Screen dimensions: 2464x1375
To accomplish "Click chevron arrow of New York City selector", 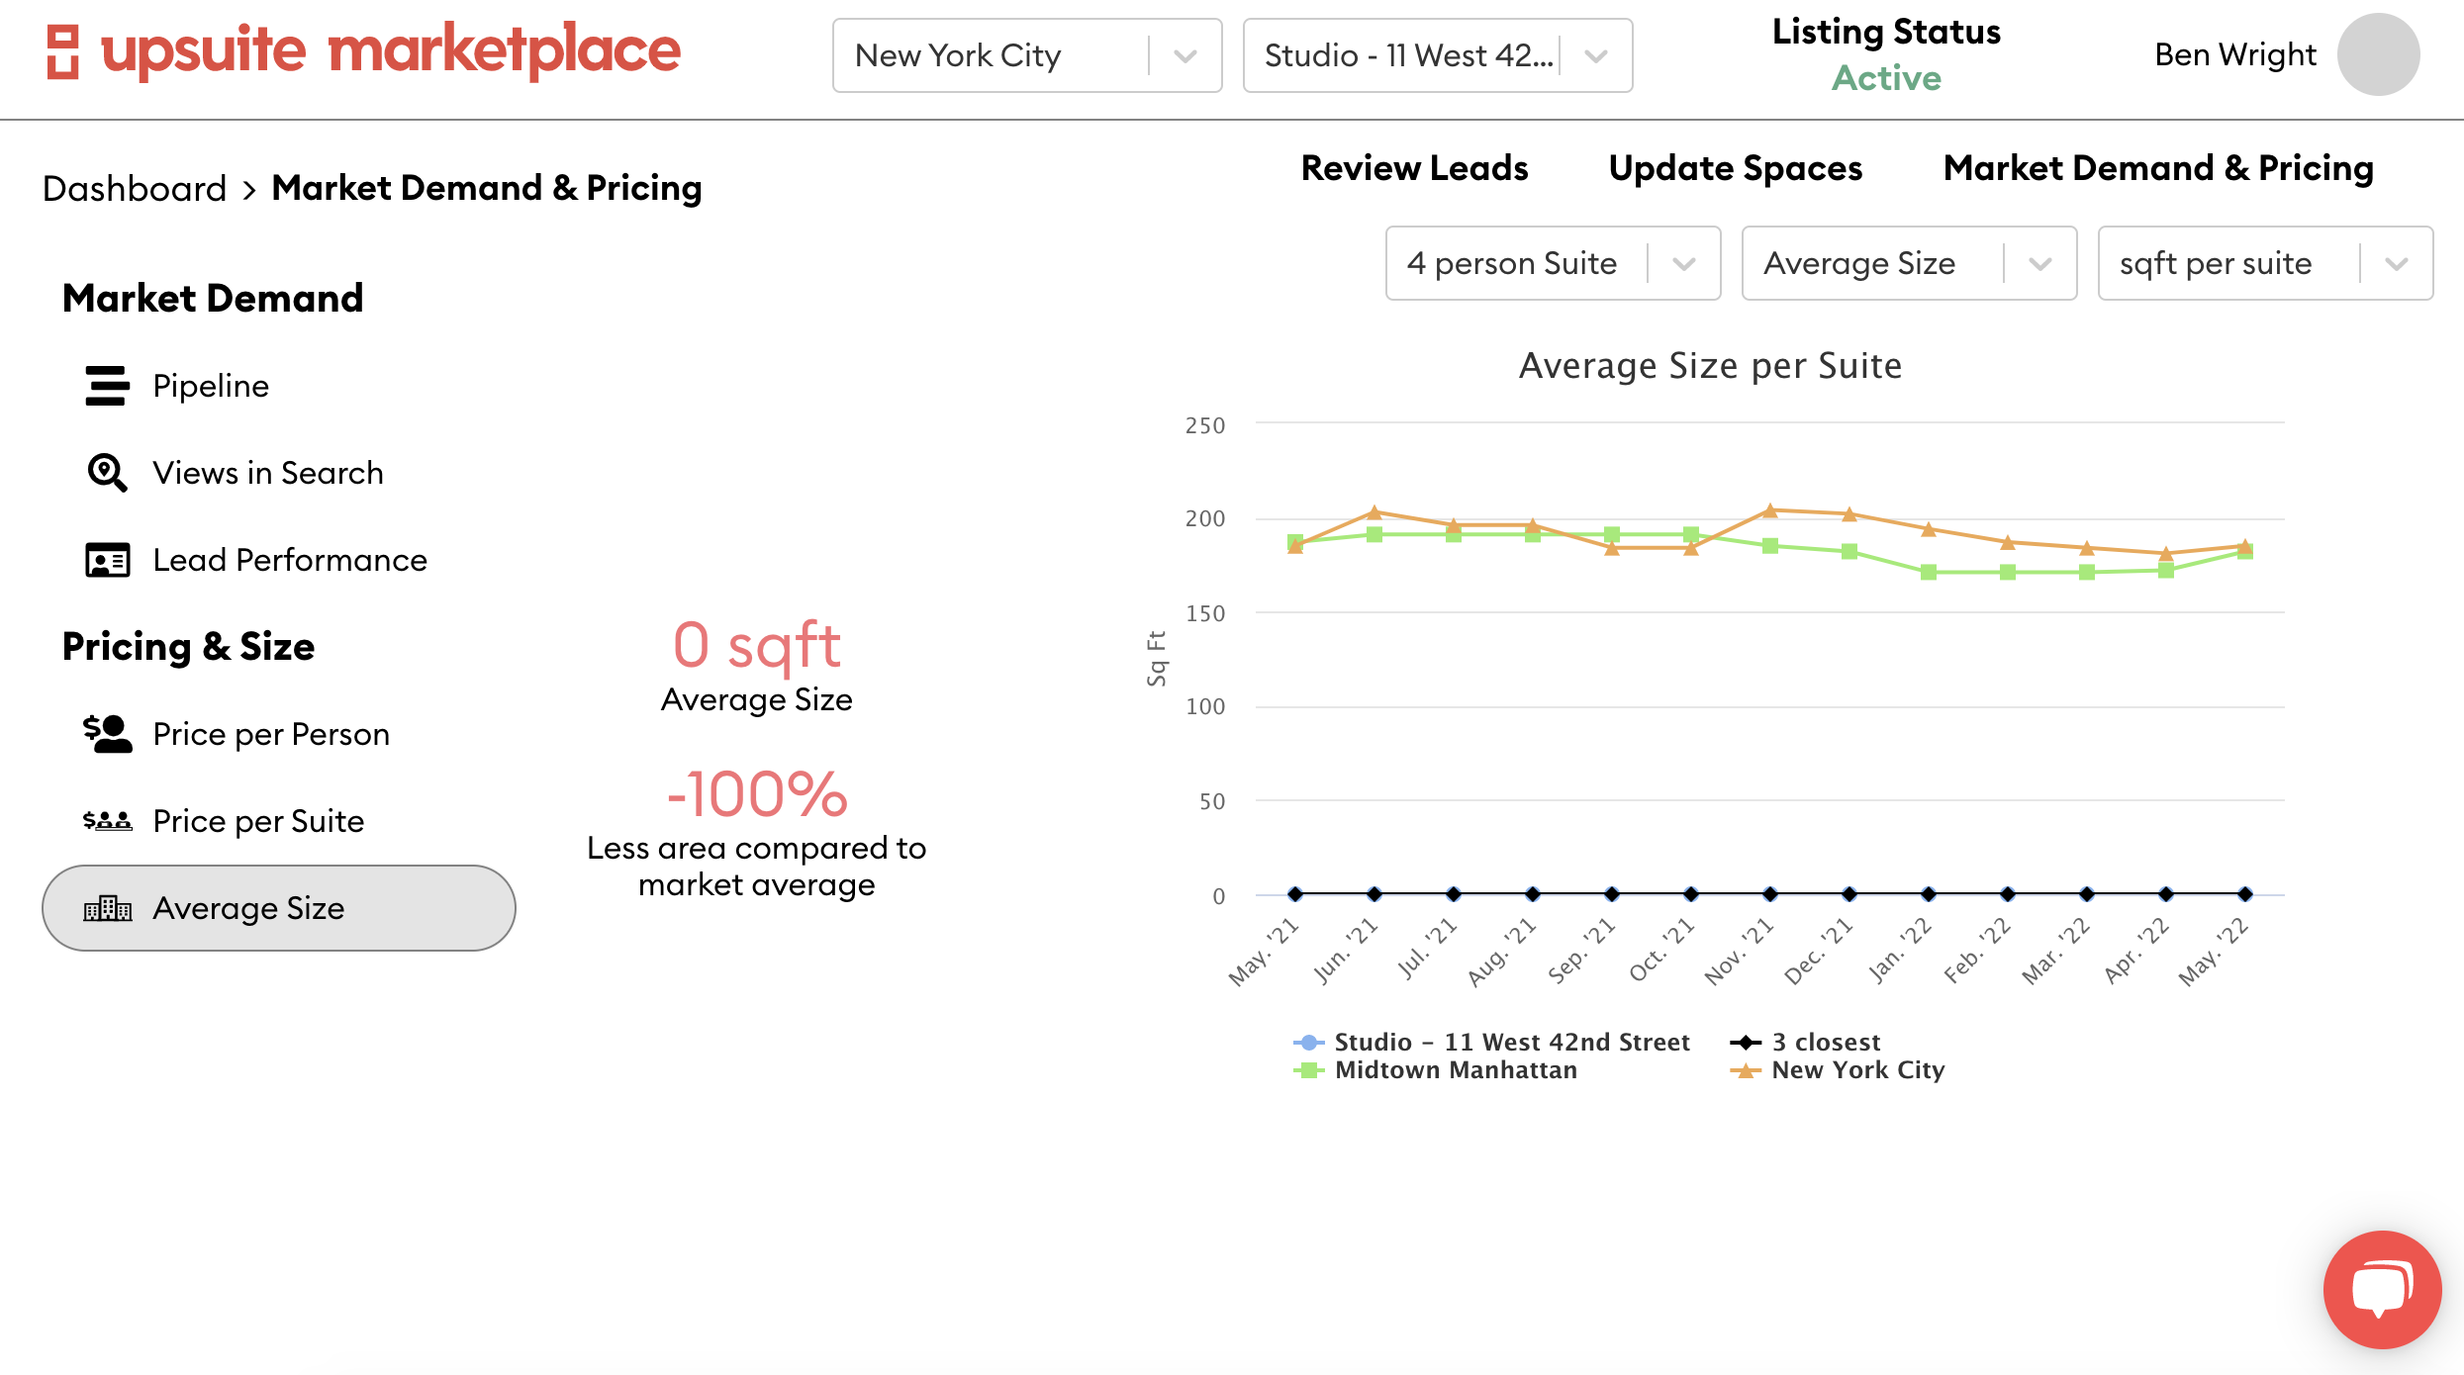I will click(1185, 56).
